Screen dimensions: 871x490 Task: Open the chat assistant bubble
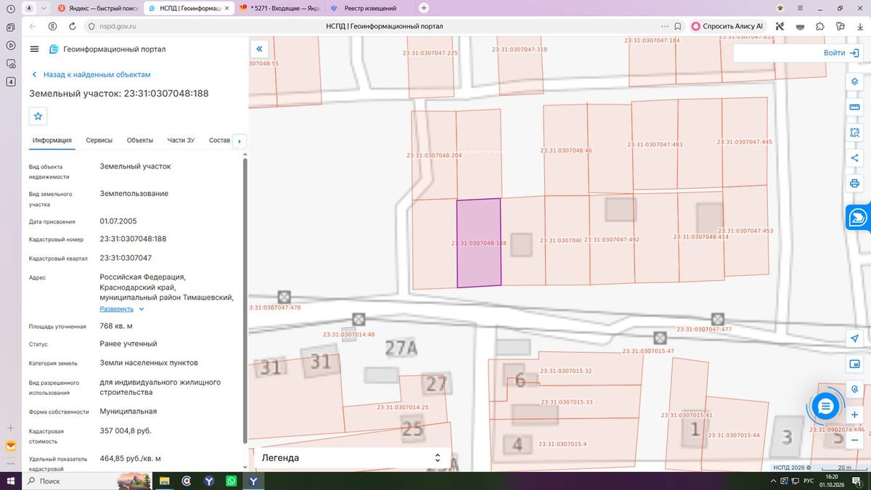[x=825, y=407]
